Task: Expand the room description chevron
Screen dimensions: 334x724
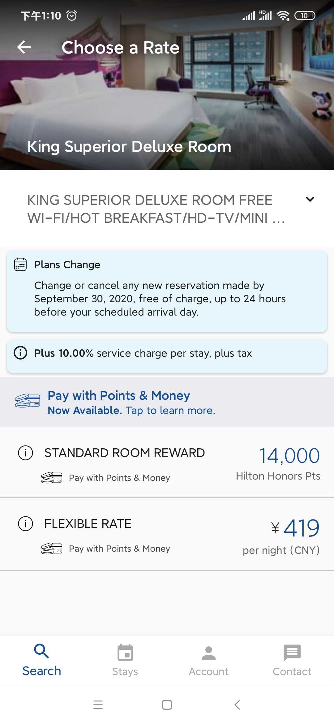Action: pos(310,199)
